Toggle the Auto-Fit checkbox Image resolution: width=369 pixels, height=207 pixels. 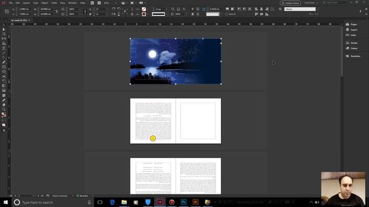click(227, 14)
